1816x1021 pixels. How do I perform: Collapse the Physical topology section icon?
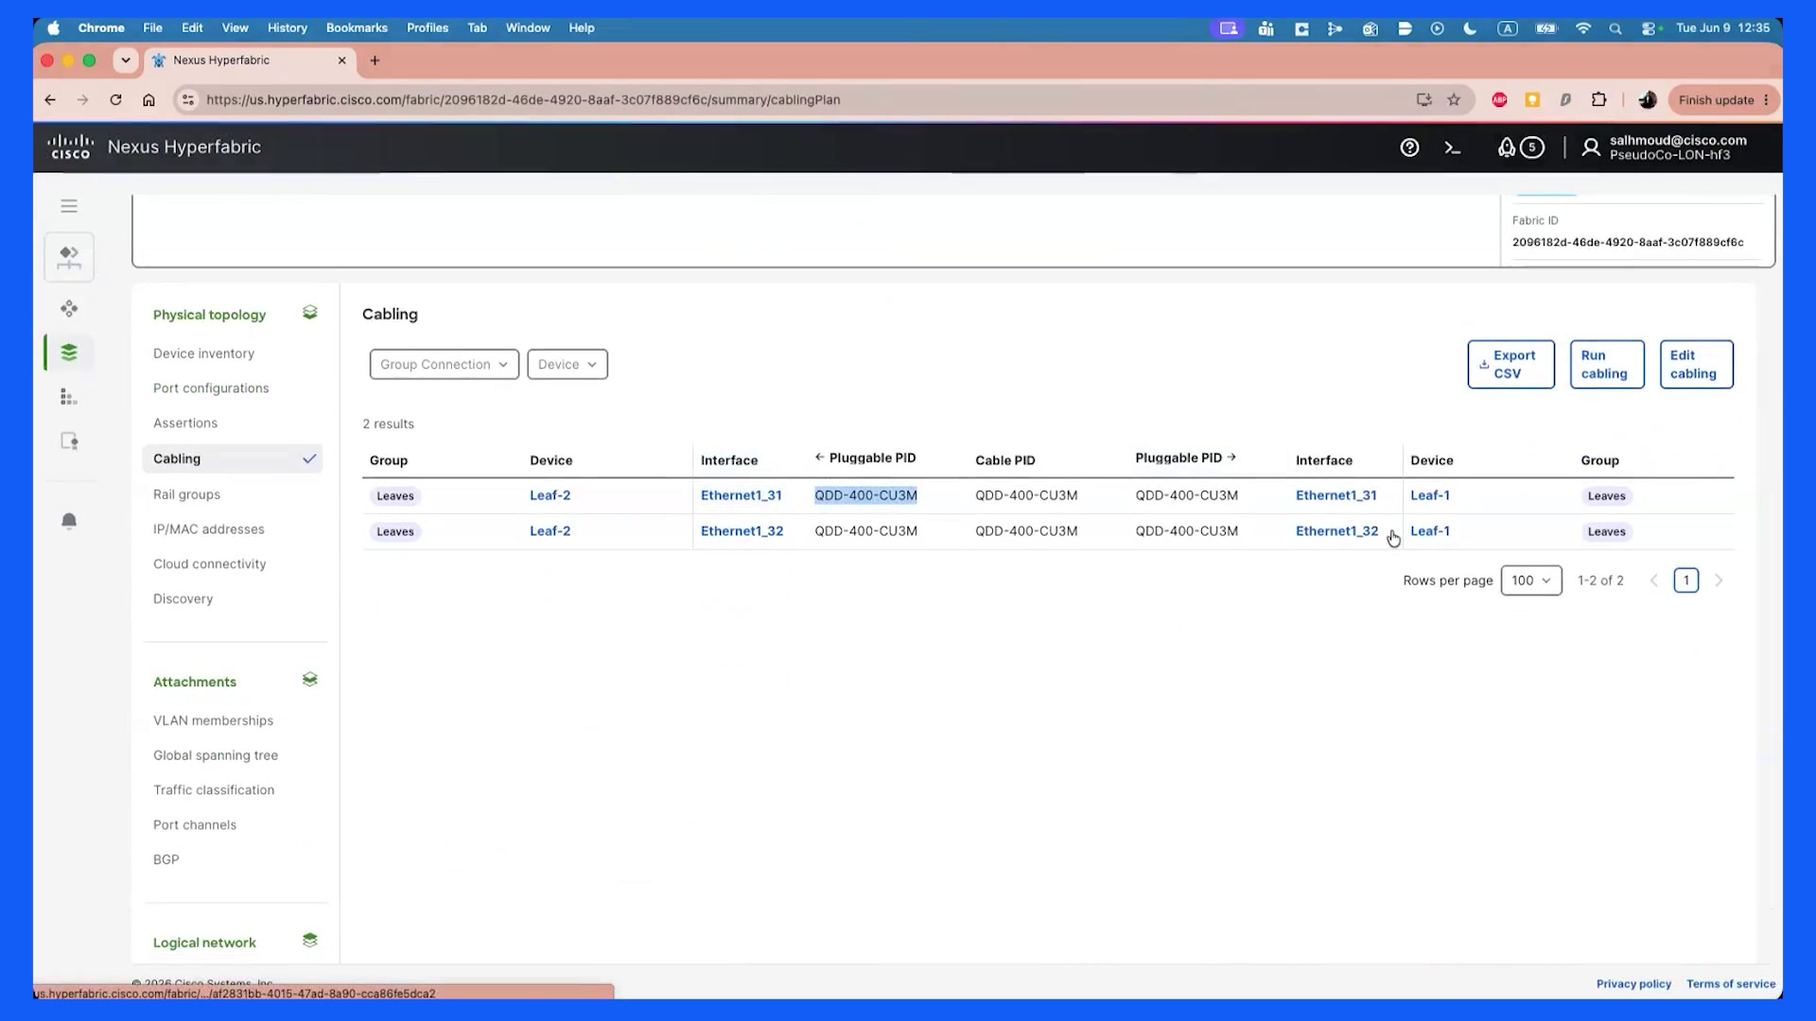click(309, 313)
